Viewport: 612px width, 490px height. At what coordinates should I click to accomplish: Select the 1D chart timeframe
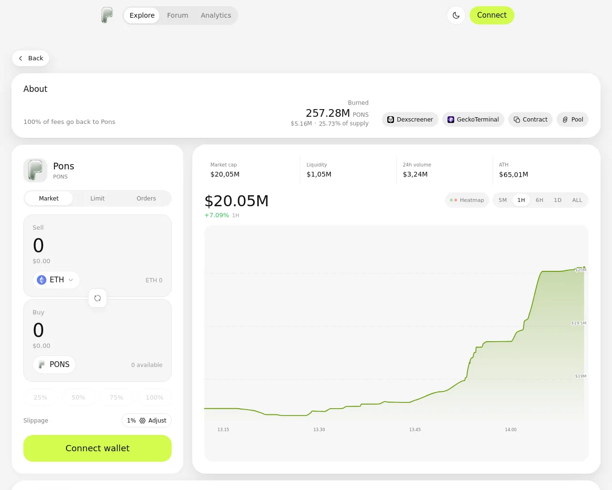point(557,200)
